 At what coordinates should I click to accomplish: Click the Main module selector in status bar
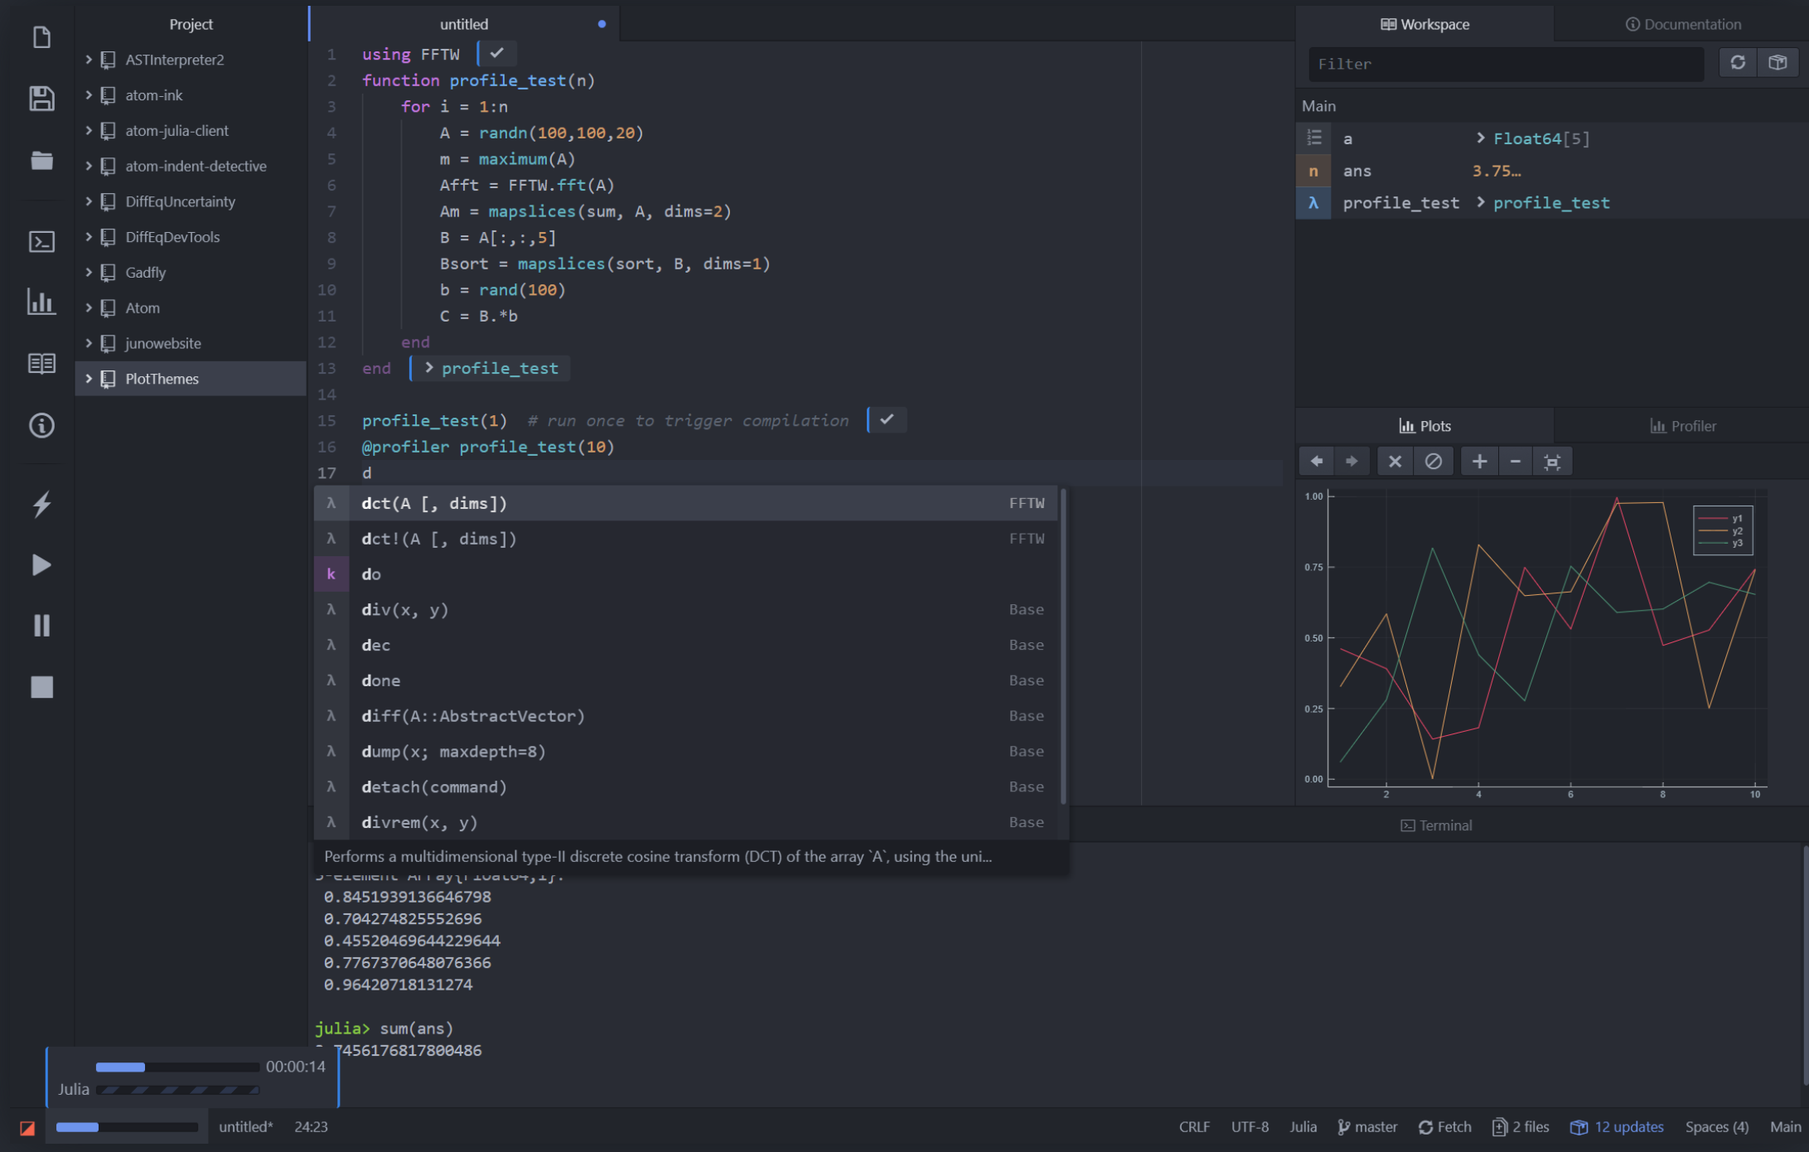point(1785,1127)
